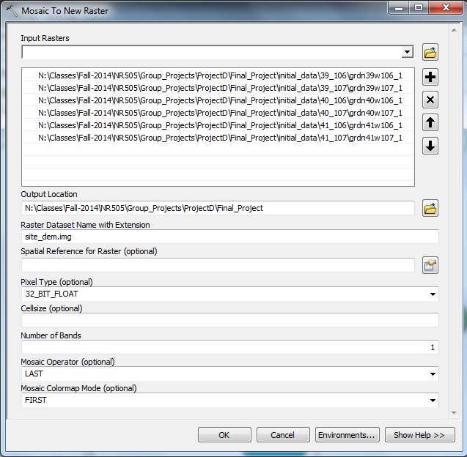Open the Mosaic Colormap Mode dropdown
Image resolution: width=467 pixels, height=457 pixels.
[x=432, y=401]
